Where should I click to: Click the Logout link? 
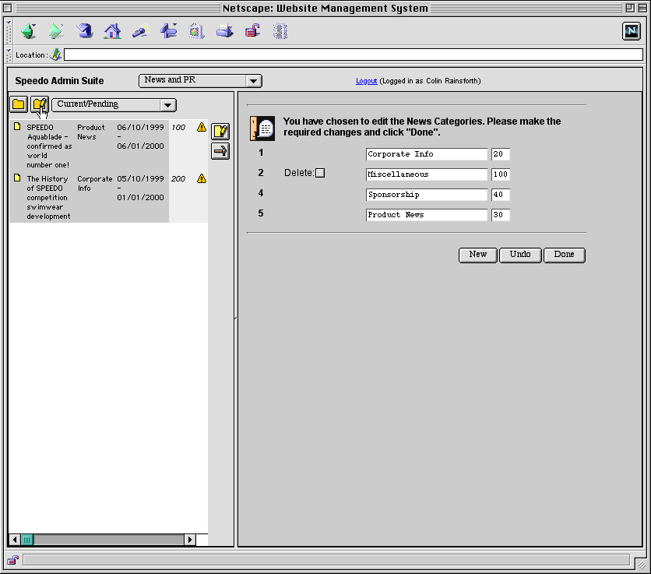[366, 81]
